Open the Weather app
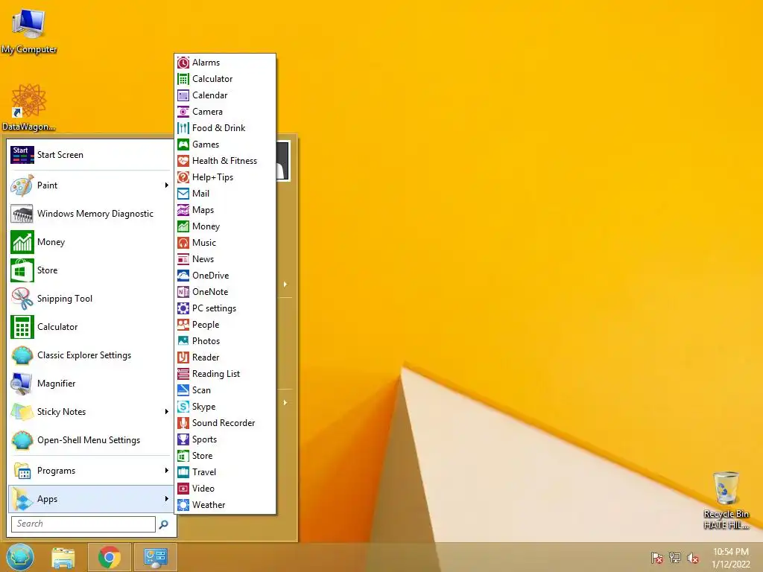763x572 pixels. [x=225, y=504]
